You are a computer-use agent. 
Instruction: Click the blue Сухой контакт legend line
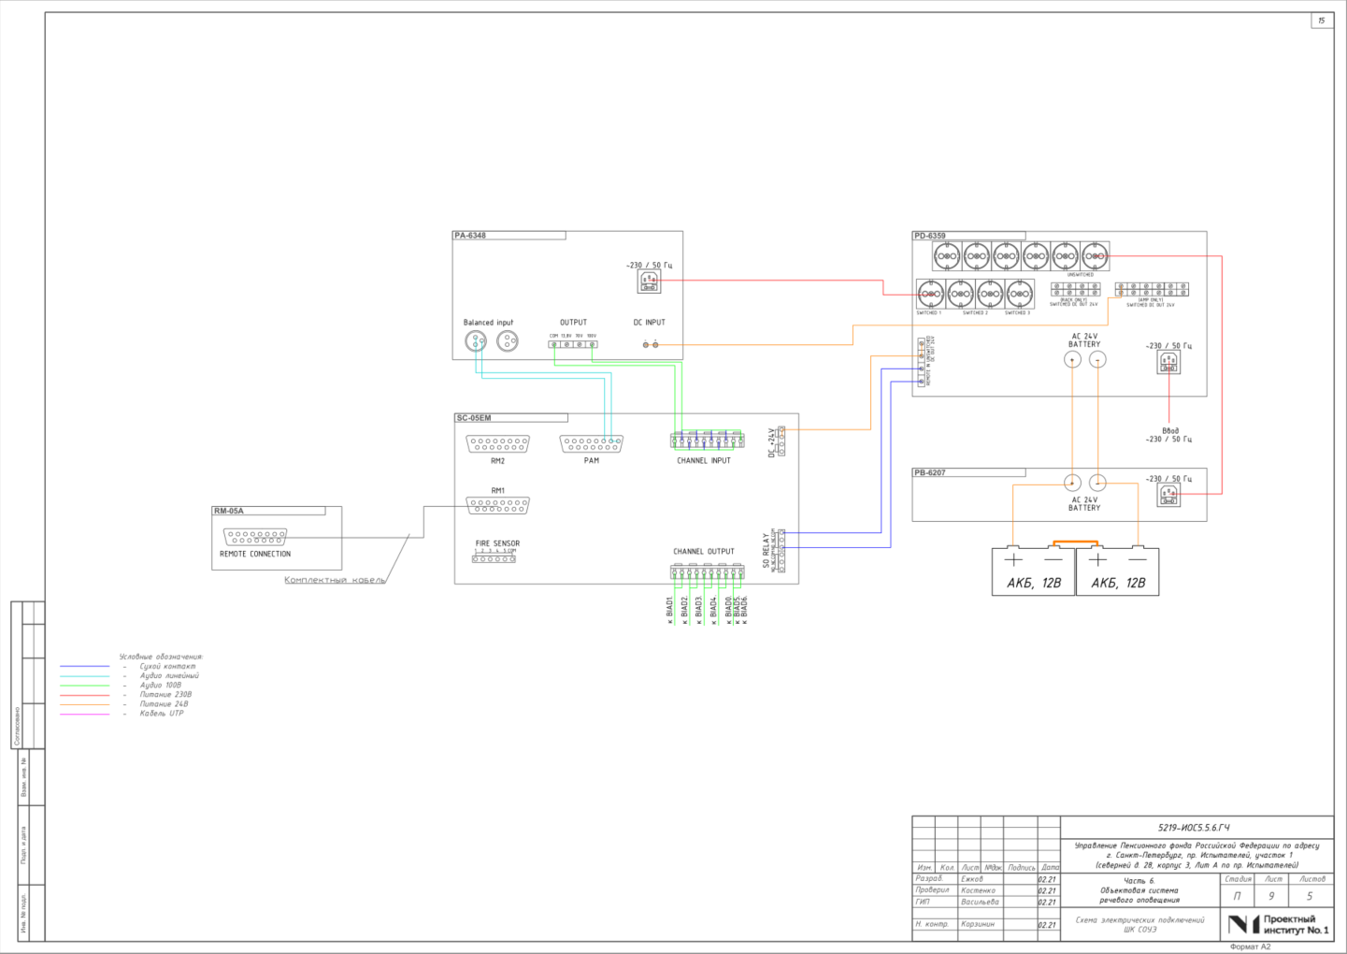(x=85, y=667)
